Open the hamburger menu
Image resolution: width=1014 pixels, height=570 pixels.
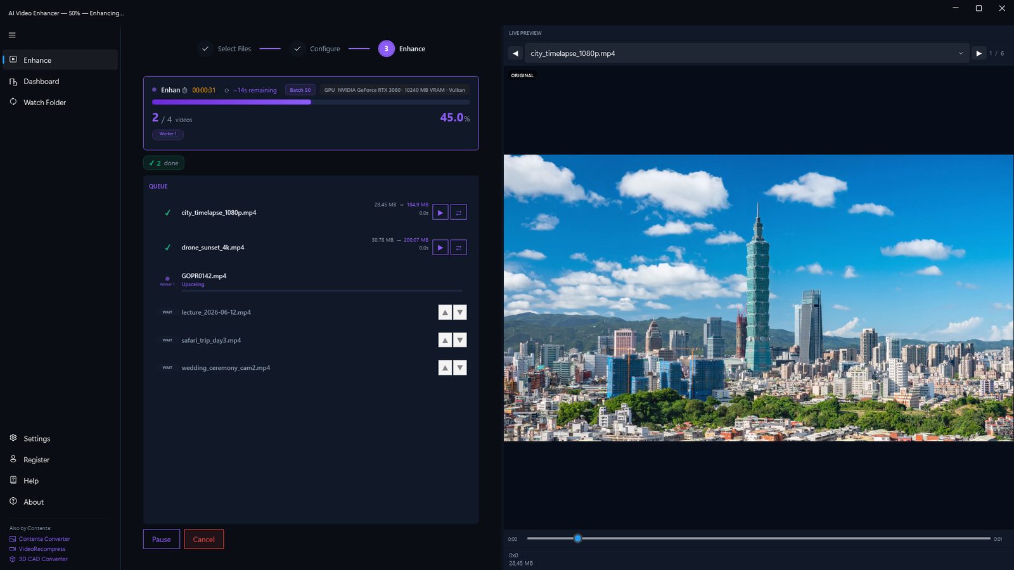click(x=12, y=35)
